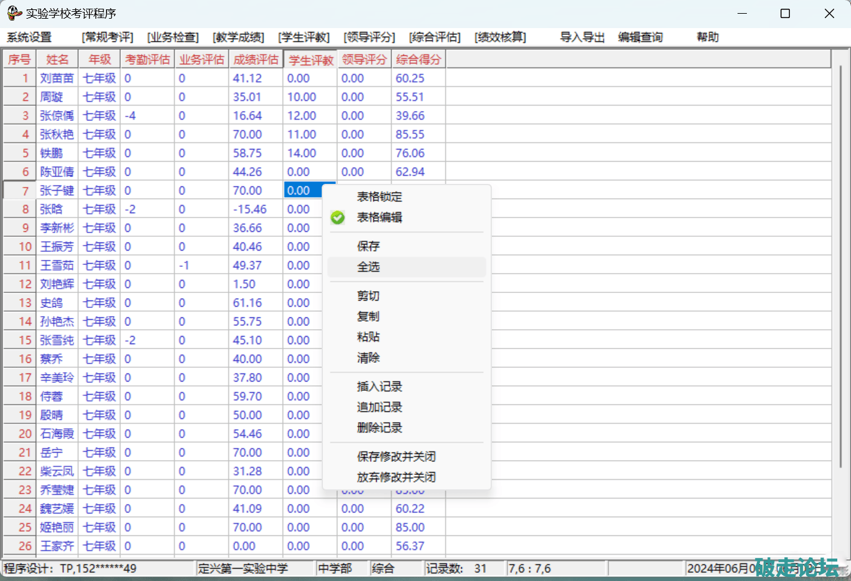Choose 全选 from the context menu

tap(368, 267)
